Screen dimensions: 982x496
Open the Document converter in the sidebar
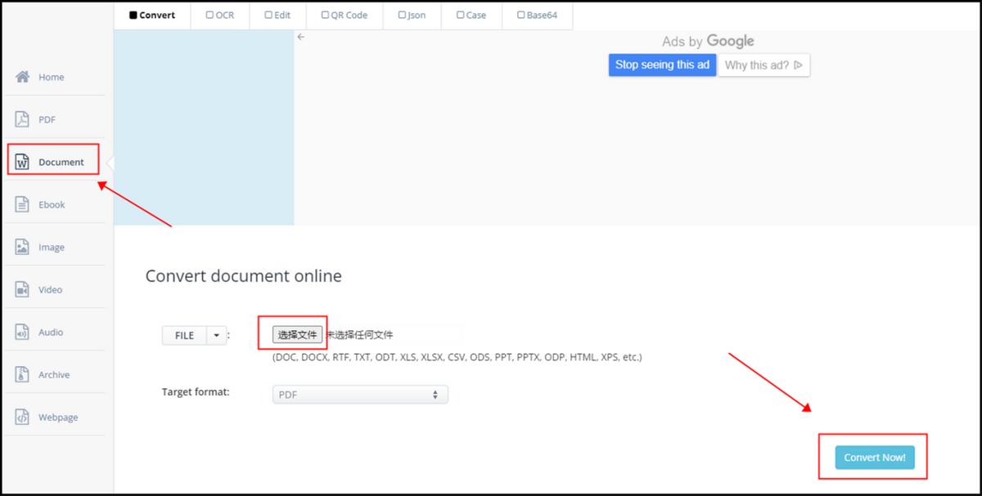52,162
